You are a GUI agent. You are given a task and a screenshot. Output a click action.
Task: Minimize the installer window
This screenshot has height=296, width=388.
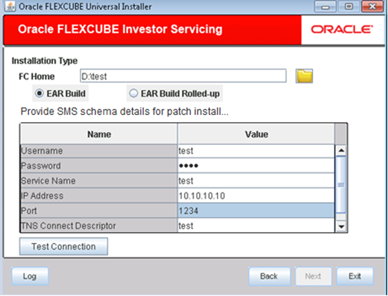[325, 6]
